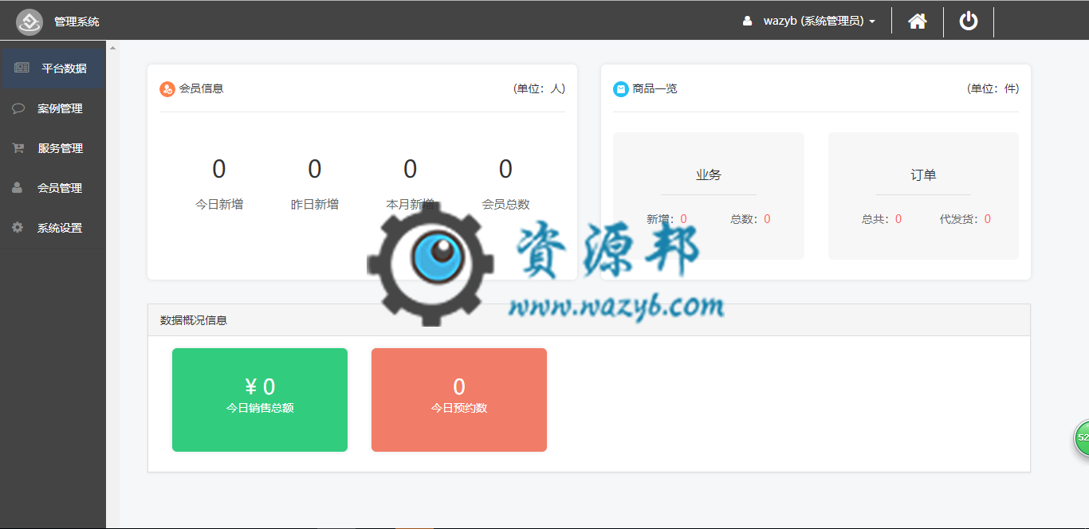Screen dimensions: 1089x529
Task: Open the home page icon
Action: (918, 22)
